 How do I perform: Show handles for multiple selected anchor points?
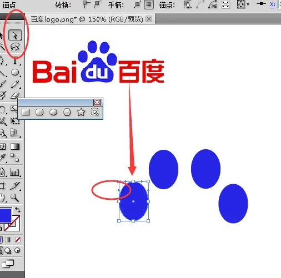(137, 4)
